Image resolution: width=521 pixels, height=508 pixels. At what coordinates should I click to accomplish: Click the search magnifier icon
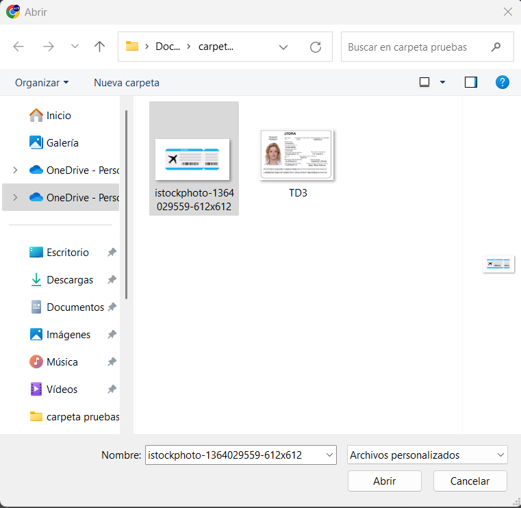[x=496, y=47]
